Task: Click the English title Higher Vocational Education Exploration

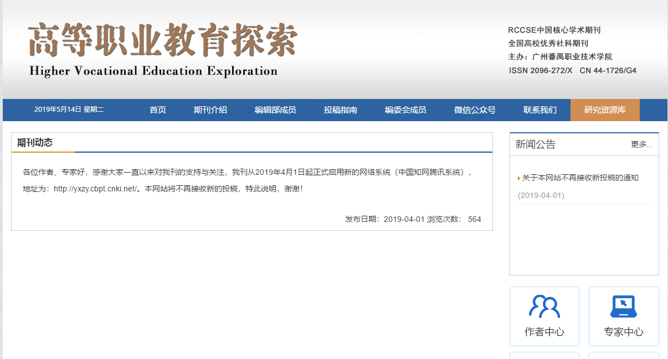Action: [153, 71]
